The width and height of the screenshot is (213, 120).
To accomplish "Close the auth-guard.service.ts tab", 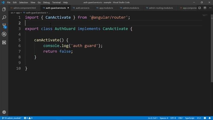I will 68,8.
